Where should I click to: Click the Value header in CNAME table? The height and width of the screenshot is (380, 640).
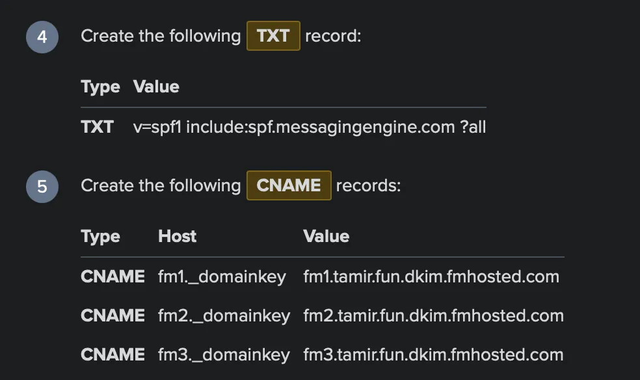(x=326, y=236)
